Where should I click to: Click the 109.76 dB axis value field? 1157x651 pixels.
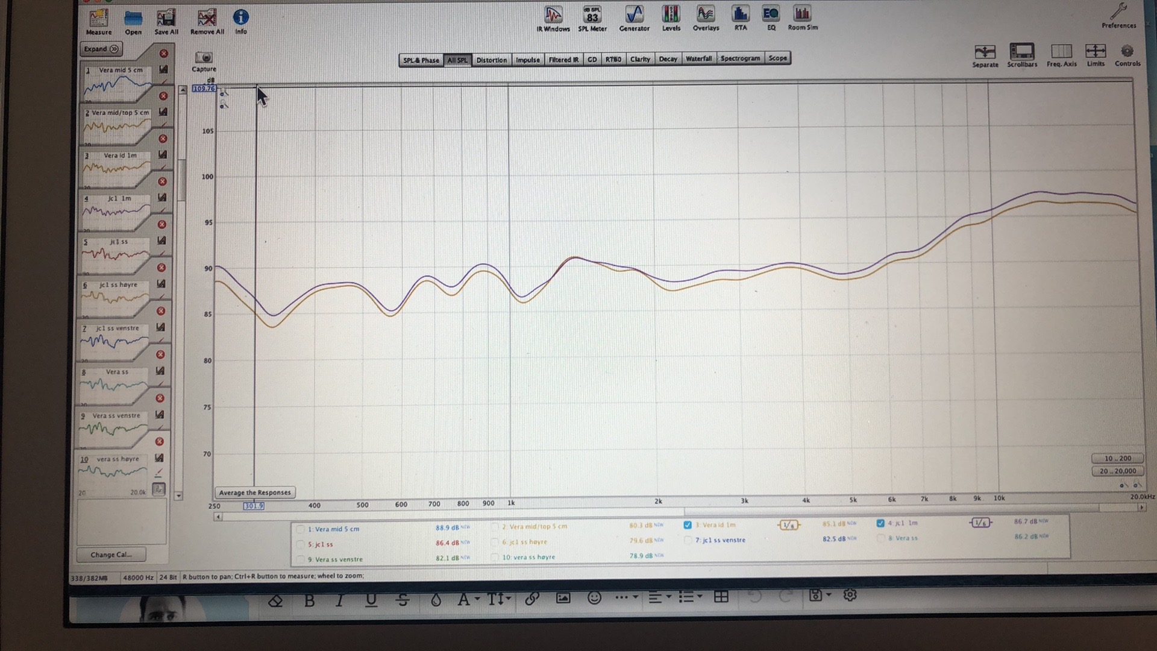[204, 89]
